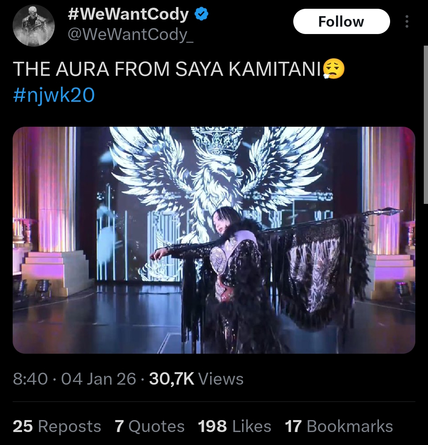Open the #njwk20 hashtag
The height and width of the screenshot is (445, 428).
click(x=54, y=95)
